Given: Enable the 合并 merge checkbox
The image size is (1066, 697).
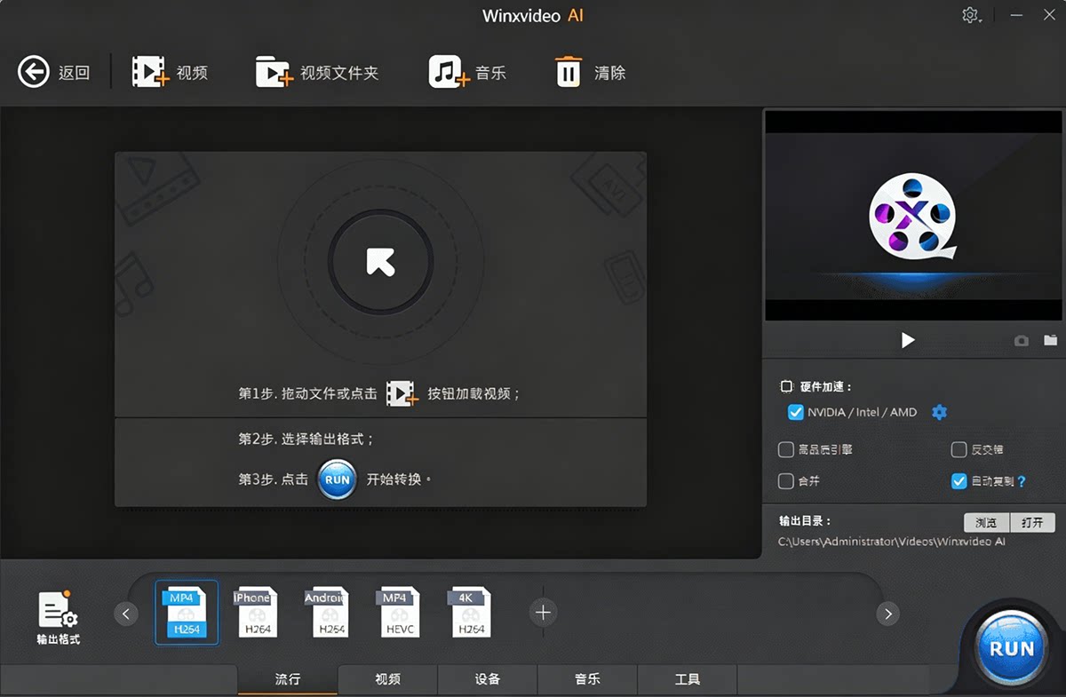Looking at the screenshot, I should 785,481.
